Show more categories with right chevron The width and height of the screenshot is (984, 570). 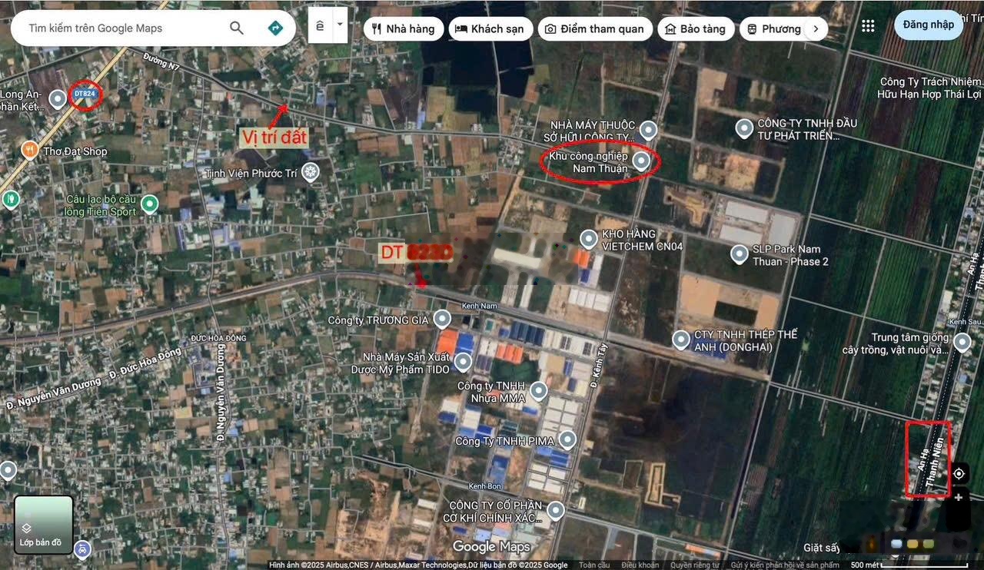click(816, 29)
